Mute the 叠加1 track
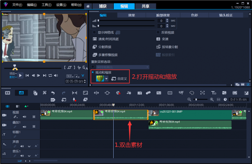This screenshot has width=252, height=164. pos(24,127)
